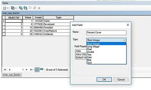Choose Long Integer from the type list
The image size is (151, 90).
106,46
